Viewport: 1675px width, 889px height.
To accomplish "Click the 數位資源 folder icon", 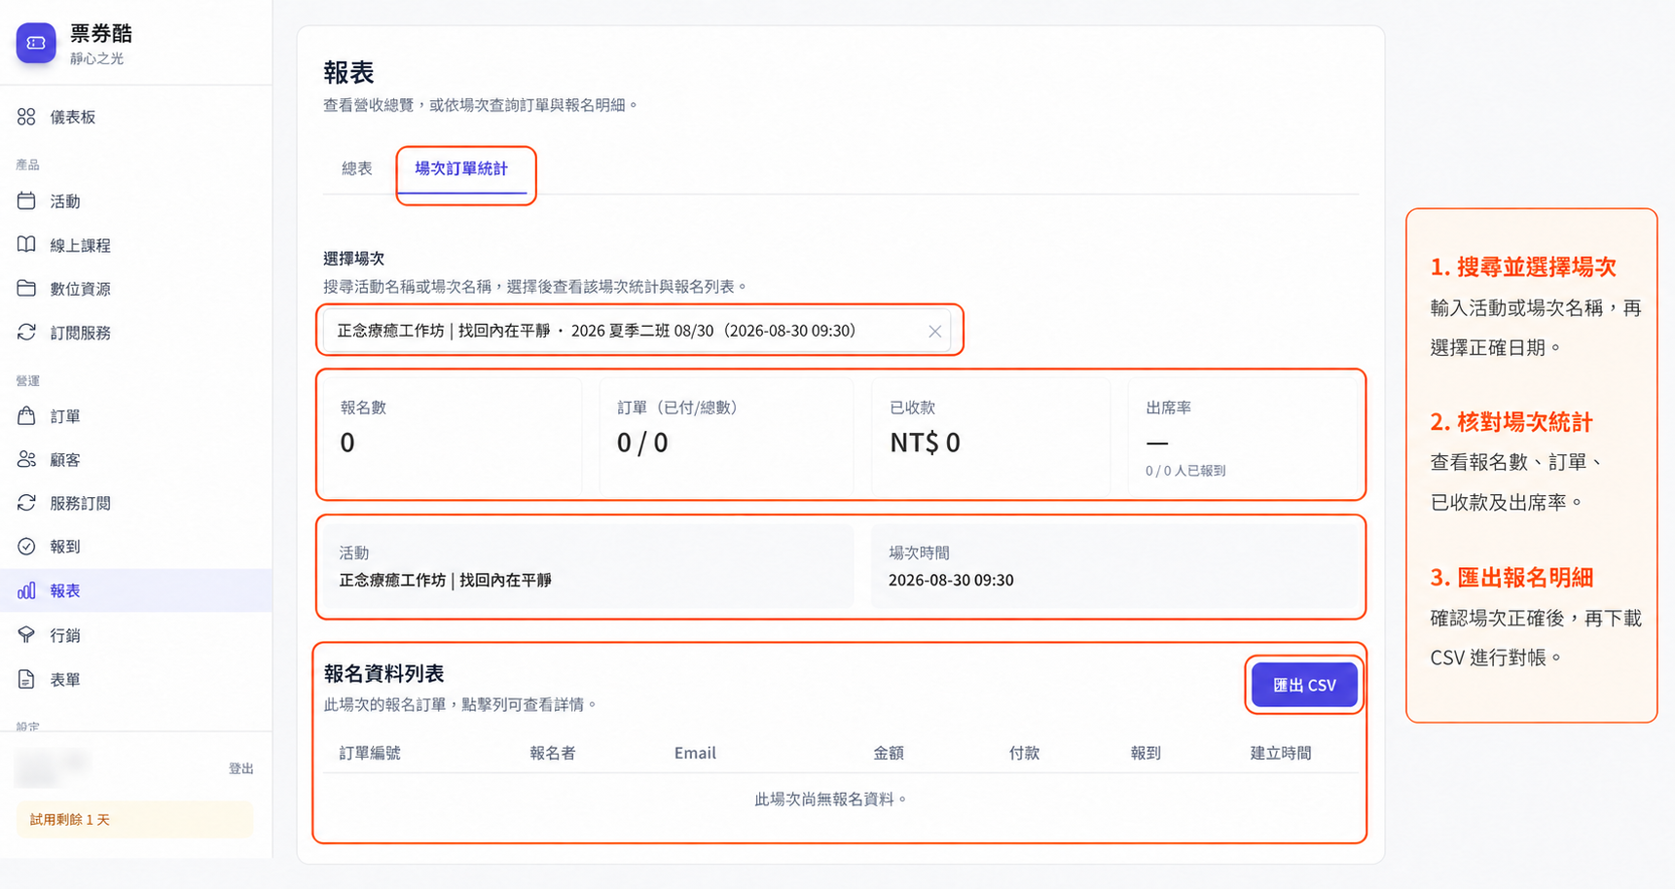I will pos(26,289).
